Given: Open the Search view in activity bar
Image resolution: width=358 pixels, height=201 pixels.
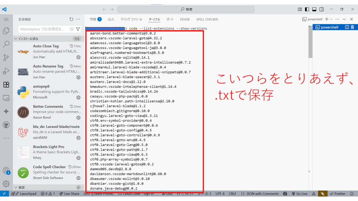Looking at the screenshot, I should click(6, 44).
